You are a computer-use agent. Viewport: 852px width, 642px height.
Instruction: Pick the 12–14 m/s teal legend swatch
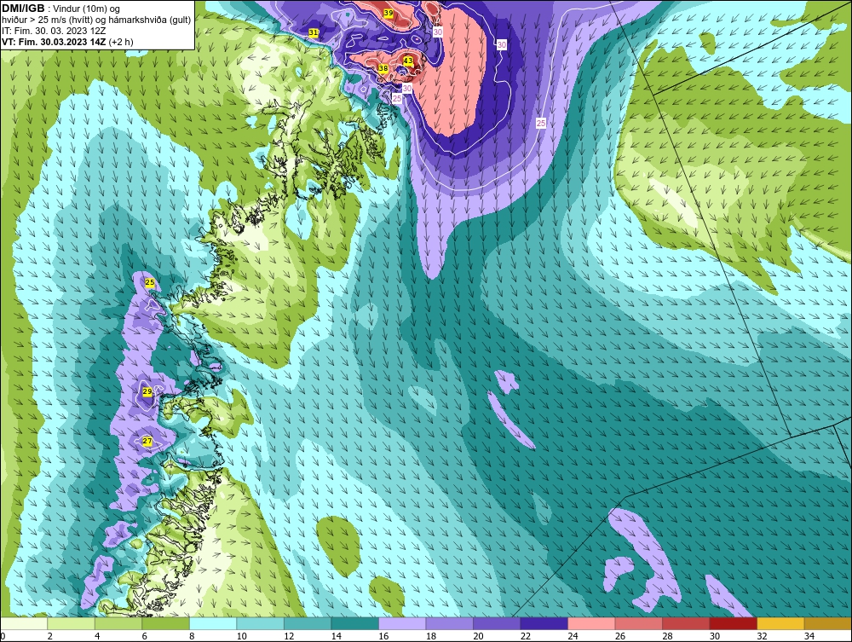(308, 623)
